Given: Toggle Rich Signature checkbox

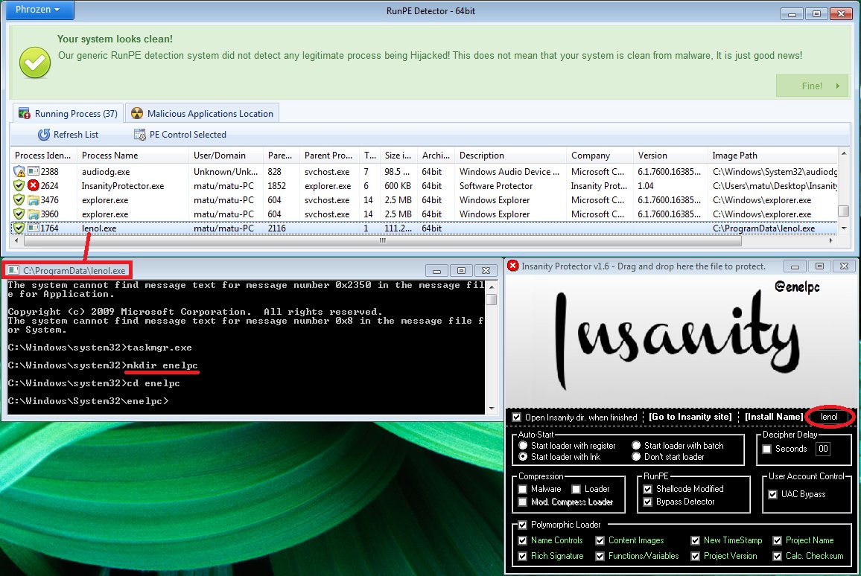Looking at the screenshot, I should click(522, 556).
